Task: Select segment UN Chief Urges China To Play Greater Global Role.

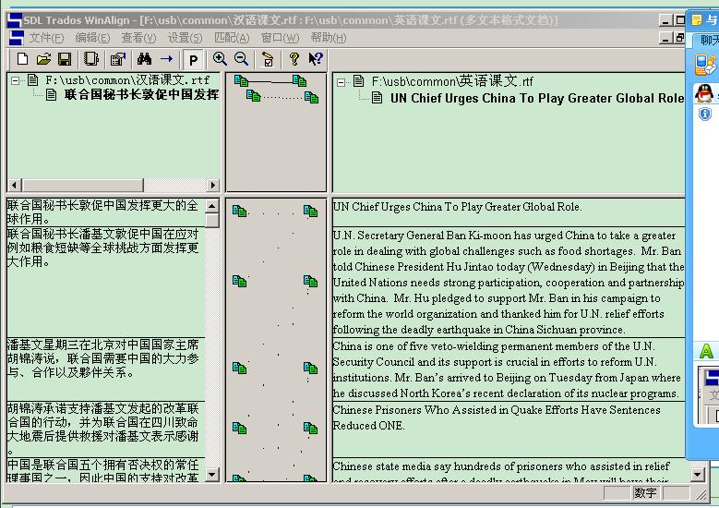Action: coord(509,212)
